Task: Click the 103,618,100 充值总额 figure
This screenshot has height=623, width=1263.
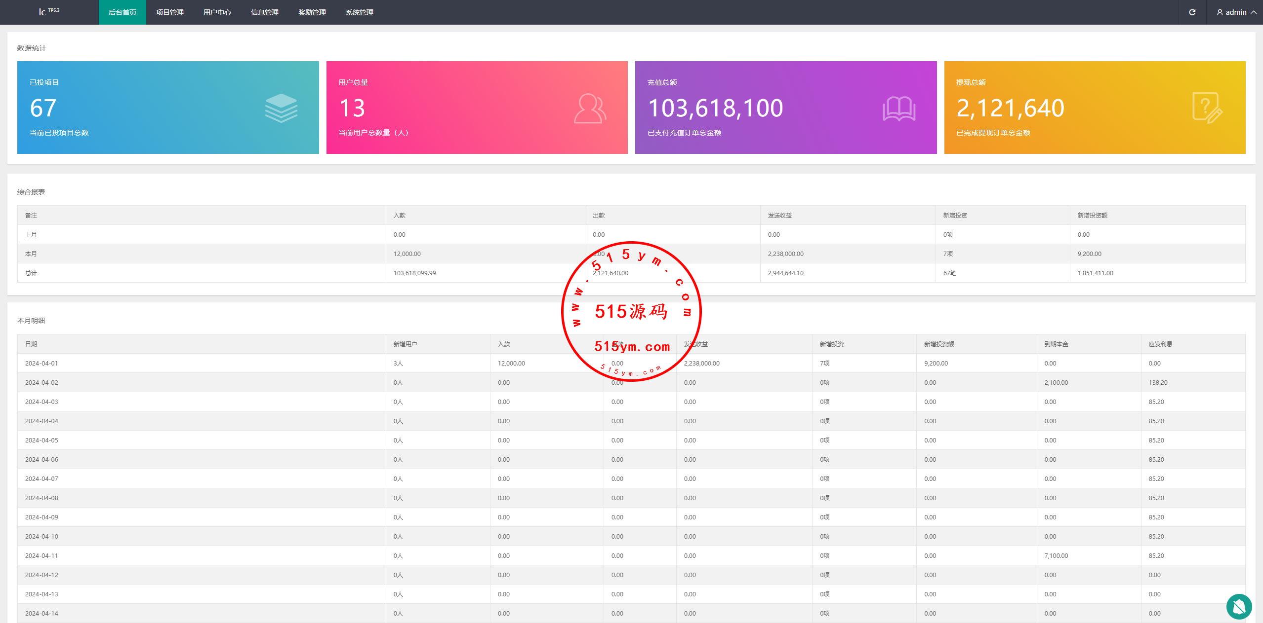Action: [x=715, y=108]
